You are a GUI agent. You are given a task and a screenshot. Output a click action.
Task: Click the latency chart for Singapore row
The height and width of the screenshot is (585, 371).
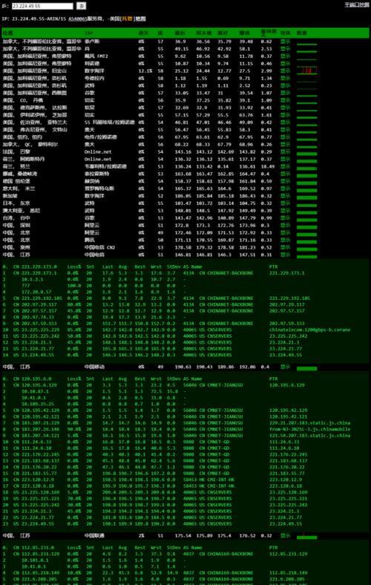coord(307,196)
